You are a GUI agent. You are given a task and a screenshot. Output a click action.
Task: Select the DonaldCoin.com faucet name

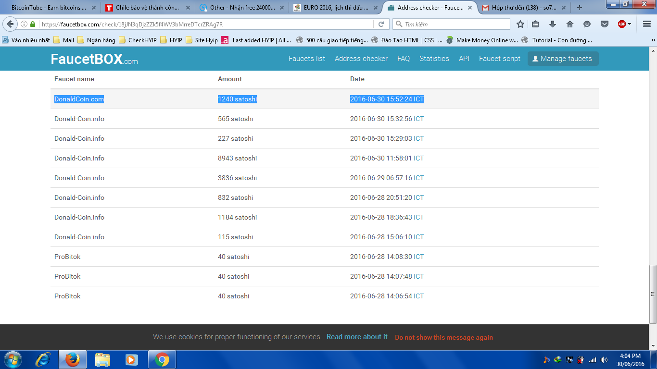pos(79,99)
